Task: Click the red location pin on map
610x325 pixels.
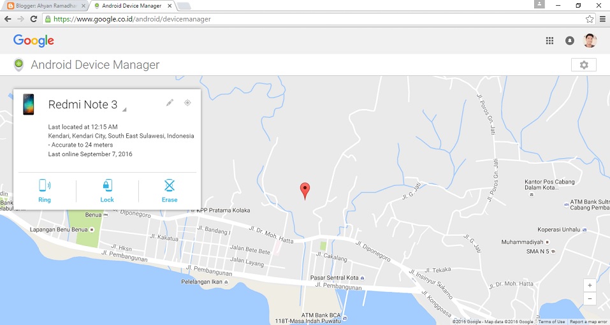Action: pyautogui.click(x=305, y=191)
